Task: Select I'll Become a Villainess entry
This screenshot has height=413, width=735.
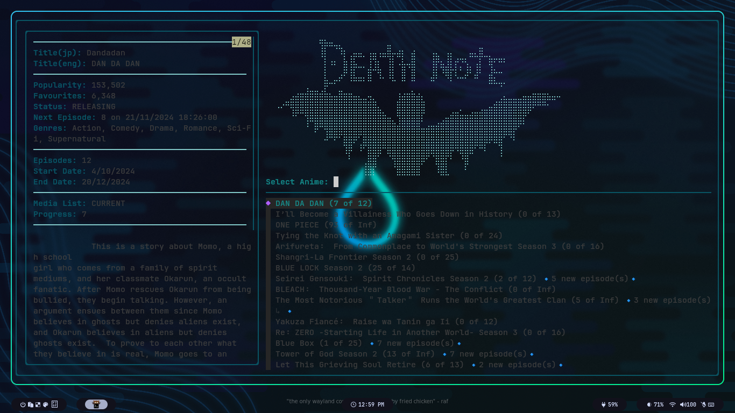Action: click(418, 214)
